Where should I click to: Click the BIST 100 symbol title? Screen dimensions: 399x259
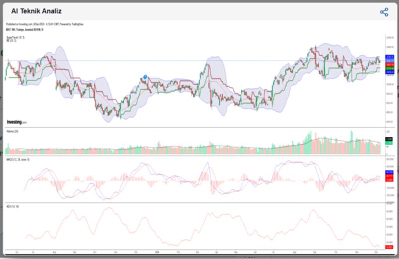pyautogui.click(x=24, y=30)
